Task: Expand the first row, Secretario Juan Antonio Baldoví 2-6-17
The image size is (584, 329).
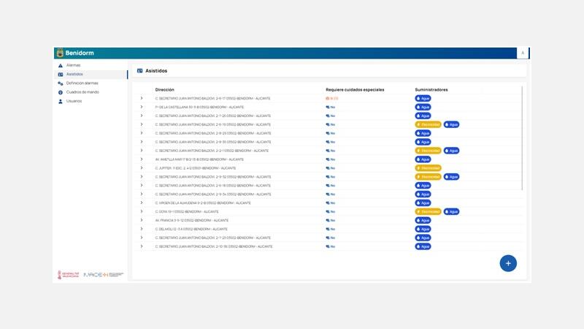Action: 142,99
